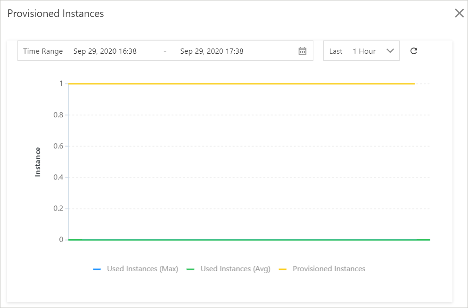The image size is (468, 308).
Task: Toggle Provisioned Instances legend label
Action: (328, 269)
